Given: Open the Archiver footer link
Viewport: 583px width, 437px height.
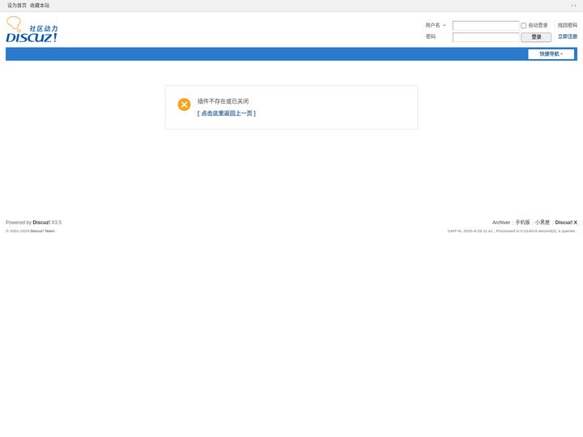Looking at the screenshot, I should tap(501, 223).
